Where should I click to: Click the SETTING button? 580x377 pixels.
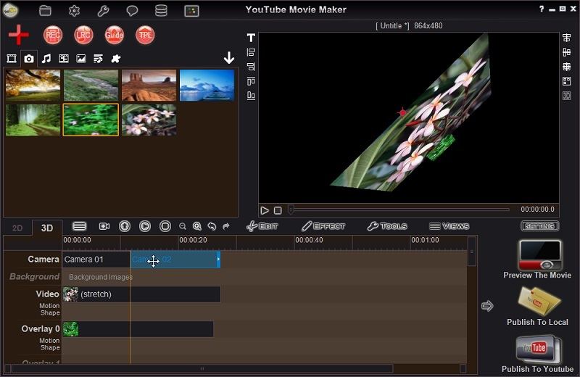(539, 226)
